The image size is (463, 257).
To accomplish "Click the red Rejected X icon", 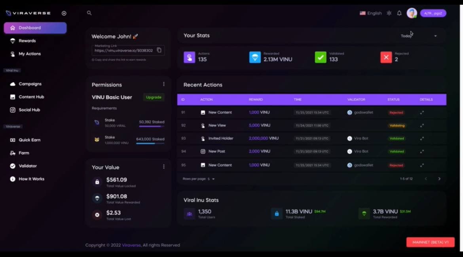I will (x=386, y=57).
